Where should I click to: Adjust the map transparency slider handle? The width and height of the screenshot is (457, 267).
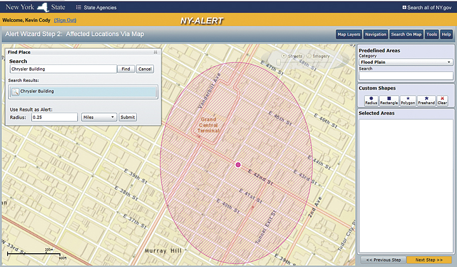coord(279,62)
